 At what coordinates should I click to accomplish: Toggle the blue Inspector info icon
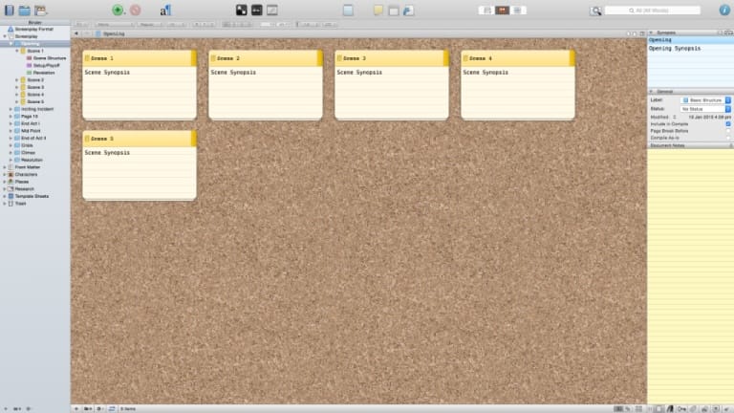(724, 10)
